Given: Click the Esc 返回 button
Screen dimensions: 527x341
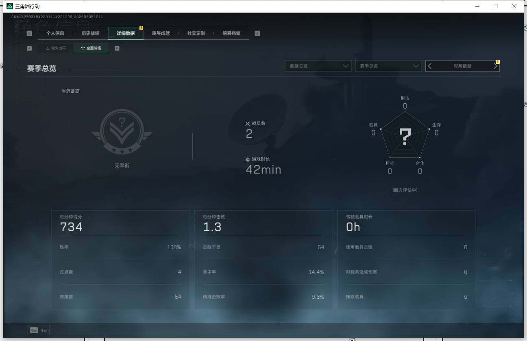Looking at the screenshot, I should [39, 330].
